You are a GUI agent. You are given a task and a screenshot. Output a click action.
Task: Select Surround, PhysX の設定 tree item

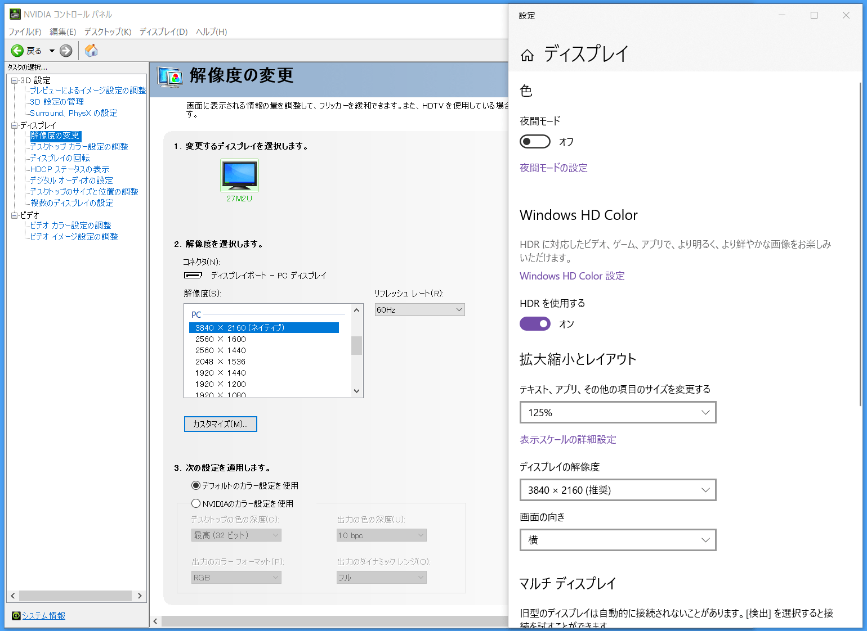pos(74,113)
